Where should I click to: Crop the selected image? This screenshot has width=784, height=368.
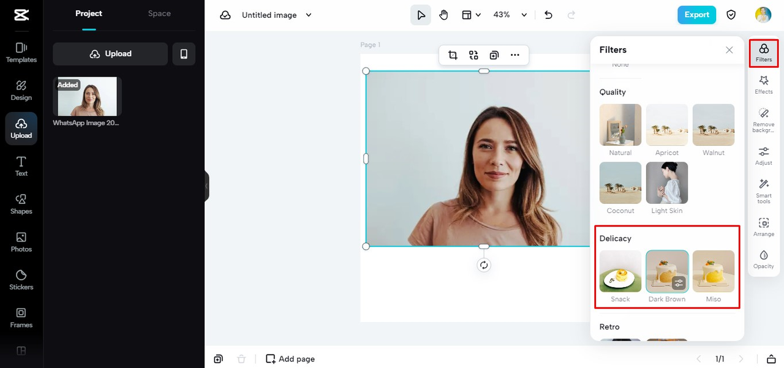(453, 55)
